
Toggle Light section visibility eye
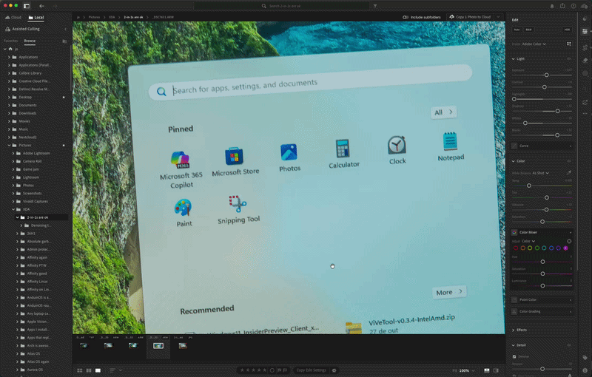tap(568, 59)
